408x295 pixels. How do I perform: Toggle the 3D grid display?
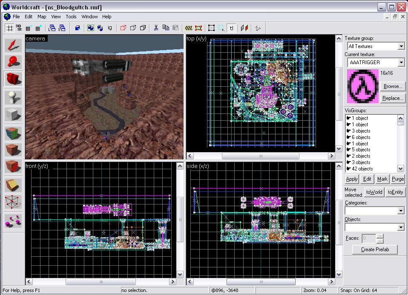(19, 28)
